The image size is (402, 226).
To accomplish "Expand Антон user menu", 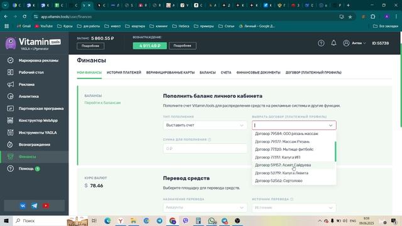I will [355, 43].
